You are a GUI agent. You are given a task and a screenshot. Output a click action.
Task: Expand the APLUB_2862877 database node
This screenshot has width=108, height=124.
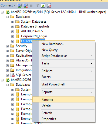click(12, 32)
